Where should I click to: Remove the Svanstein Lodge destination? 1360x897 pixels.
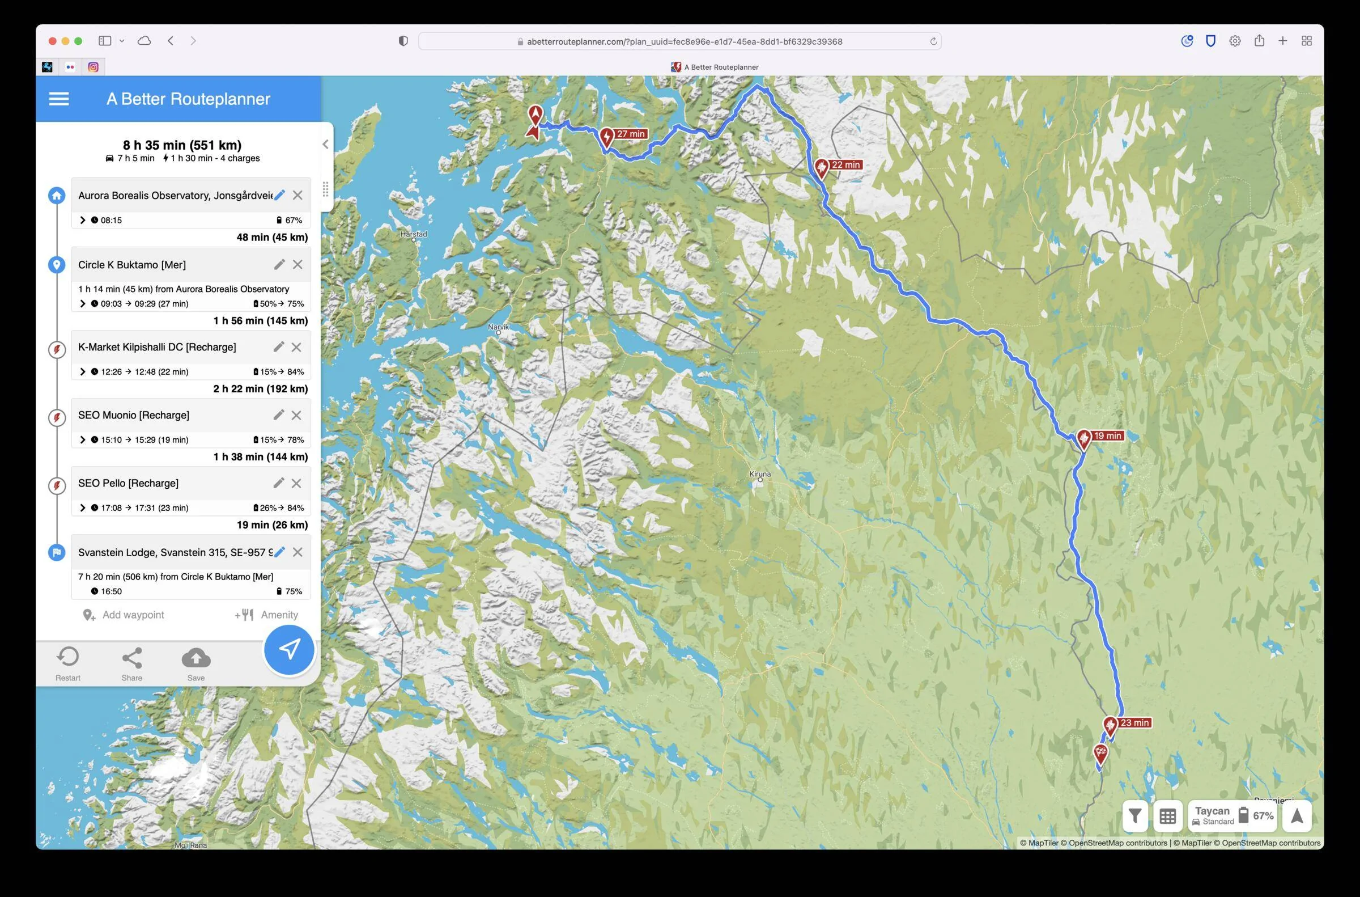[298, 552]
